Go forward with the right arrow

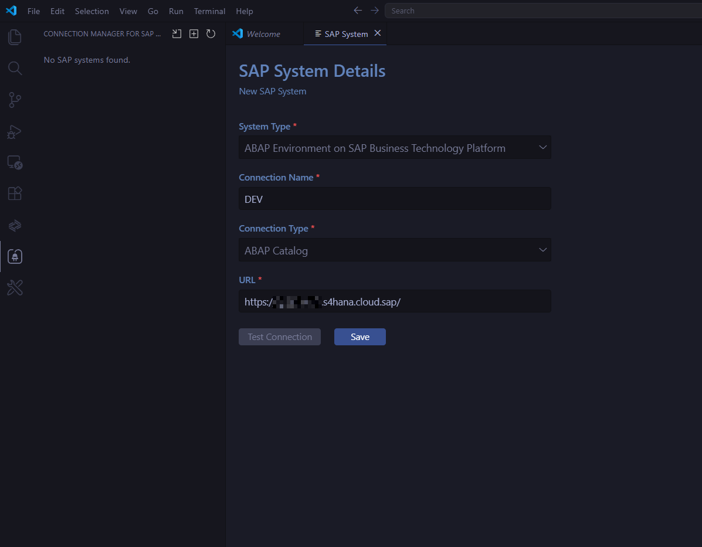375,11
